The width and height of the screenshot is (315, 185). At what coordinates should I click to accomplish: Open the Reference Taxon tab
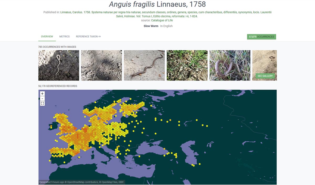point(87,37)
